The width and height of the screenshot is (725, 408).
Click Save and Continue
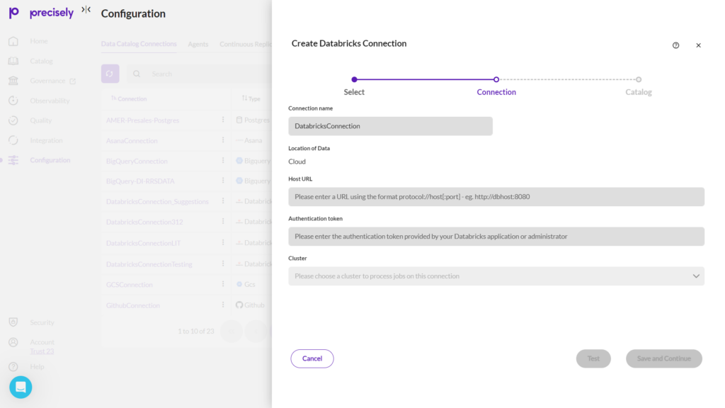[664, 358]
